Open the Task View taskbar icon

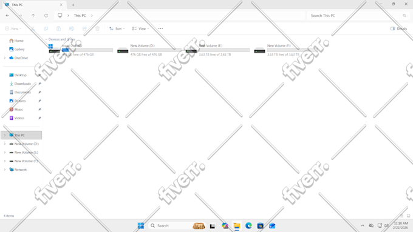pyautogui.click(x=213, y=226)
